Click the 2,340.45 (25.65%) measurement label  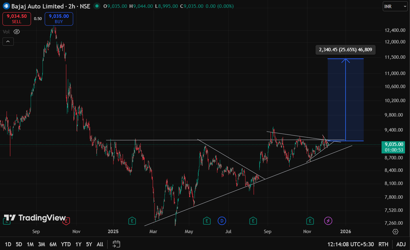[345, 50]
